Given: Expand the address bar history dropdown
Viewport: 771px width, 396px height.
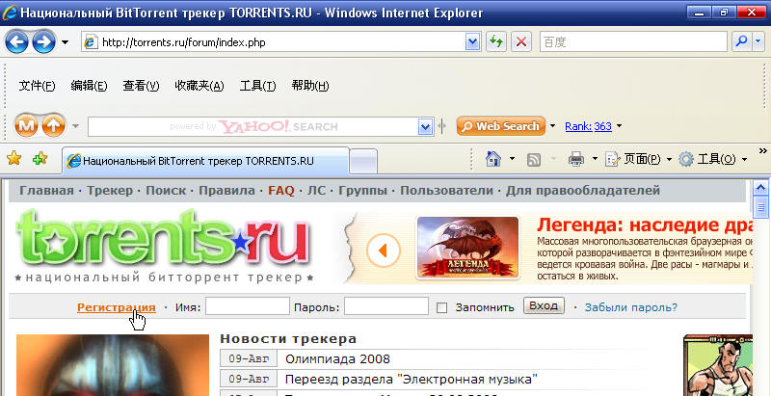Looking at the screenshot, I should 472,42.
